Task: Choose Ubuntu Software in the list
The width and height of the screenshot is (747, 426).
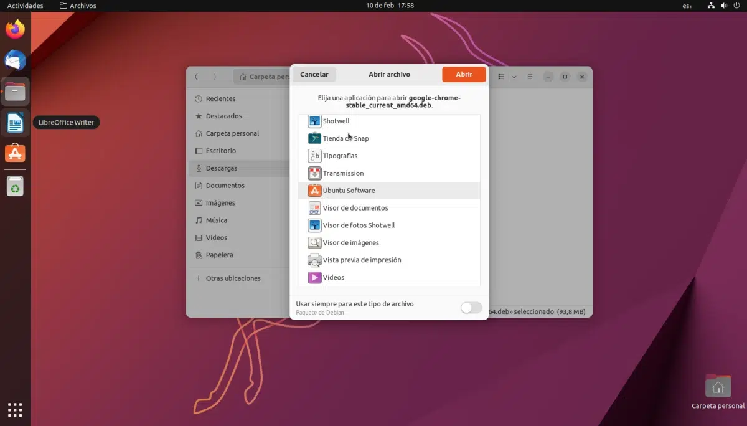Action: [x=389, y=191]
